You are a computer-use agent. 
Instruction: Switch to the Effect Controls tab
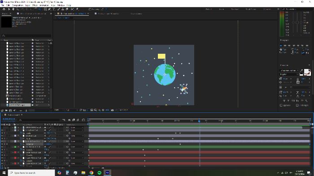[33, 13]
